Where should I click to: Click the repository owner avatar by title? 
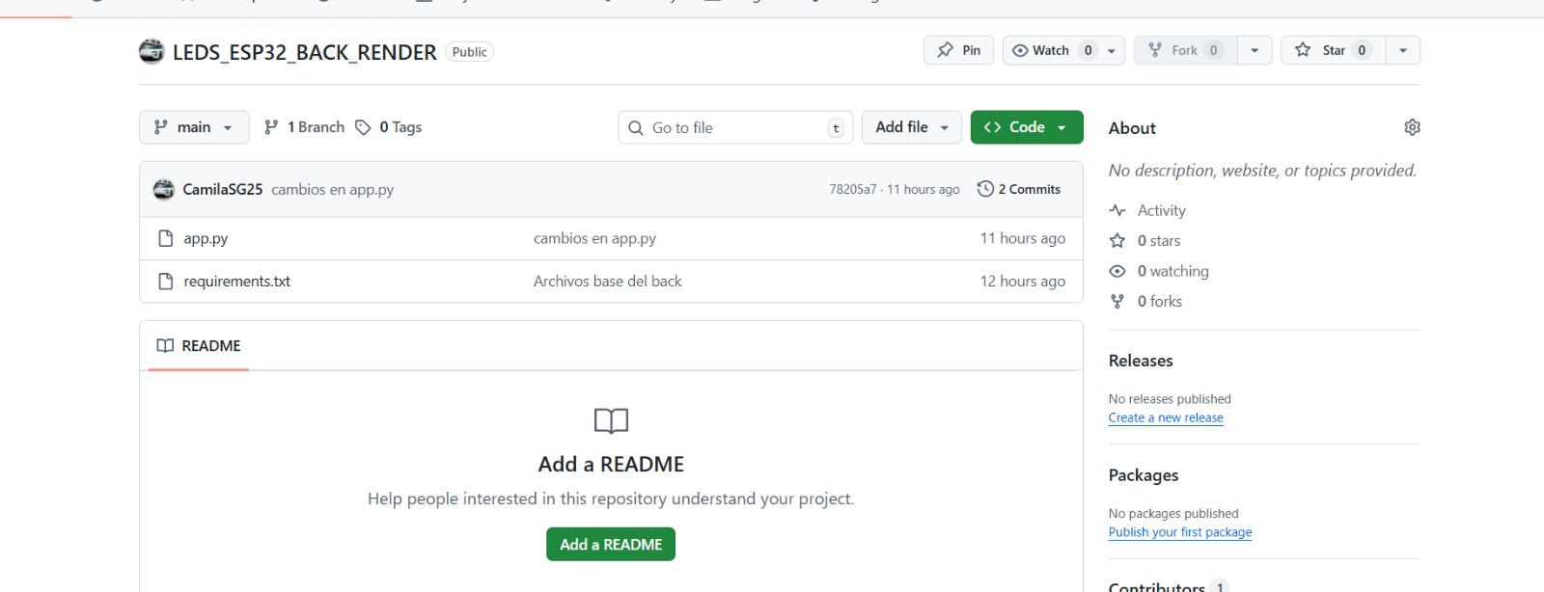click(152, 51)
